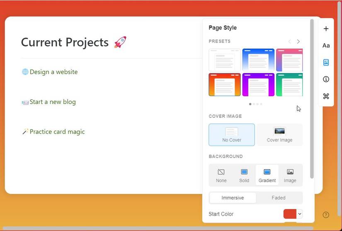Click the rocket emoji in page title
Screen dimensions: 342x231
click(120, 42)
